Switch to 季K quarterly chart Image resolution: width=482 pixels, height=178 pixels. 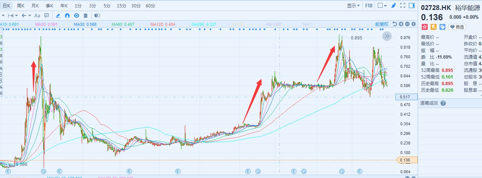(x=50, y=6)
